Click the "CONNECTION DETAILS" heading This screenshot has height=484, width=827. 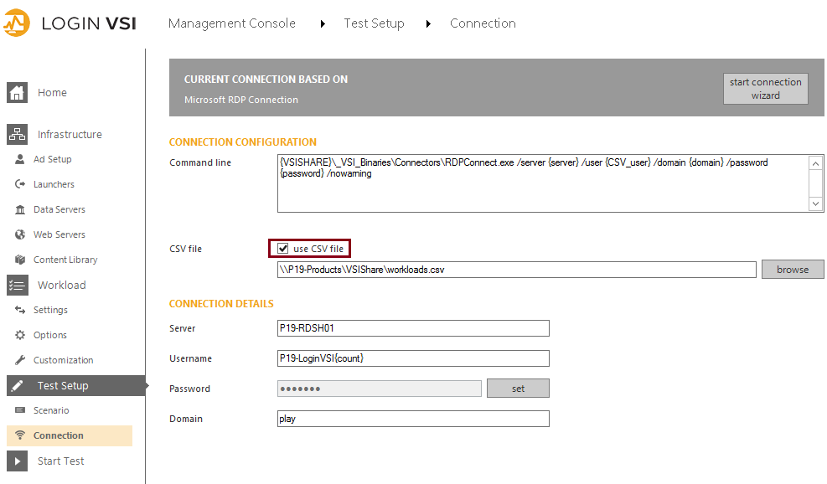pyautogui.click(x=221, y=304)
